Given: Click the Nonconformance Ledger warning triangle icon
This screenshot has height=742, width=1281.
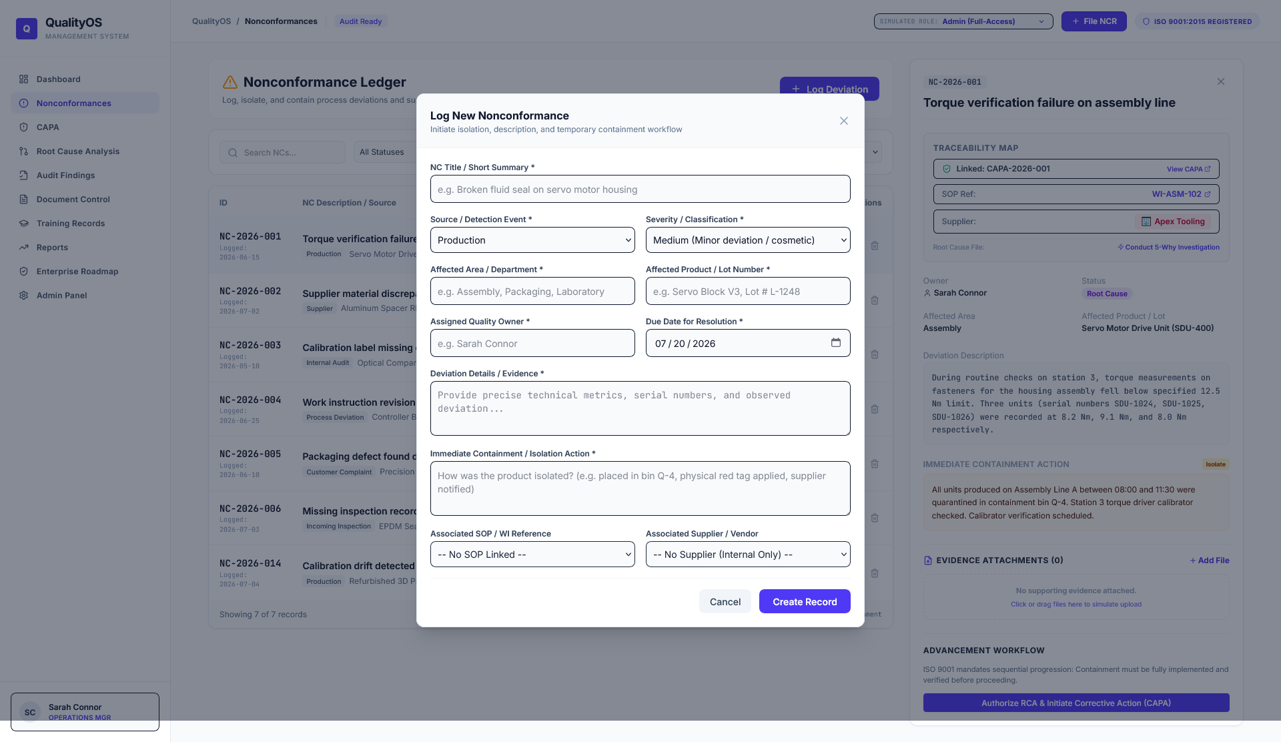Looking at the screenshot, I should pyautogui.click(x=230, y=82).
